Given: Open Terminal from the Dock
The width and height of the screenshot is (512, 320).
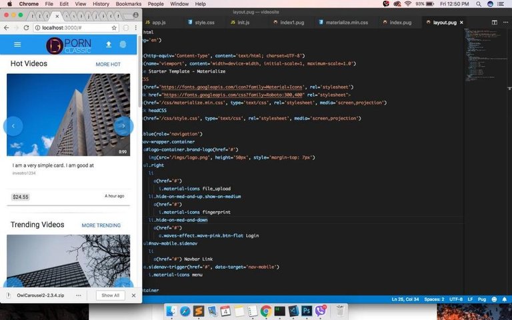Looking at the screenshot, I should tap(280, 311).
